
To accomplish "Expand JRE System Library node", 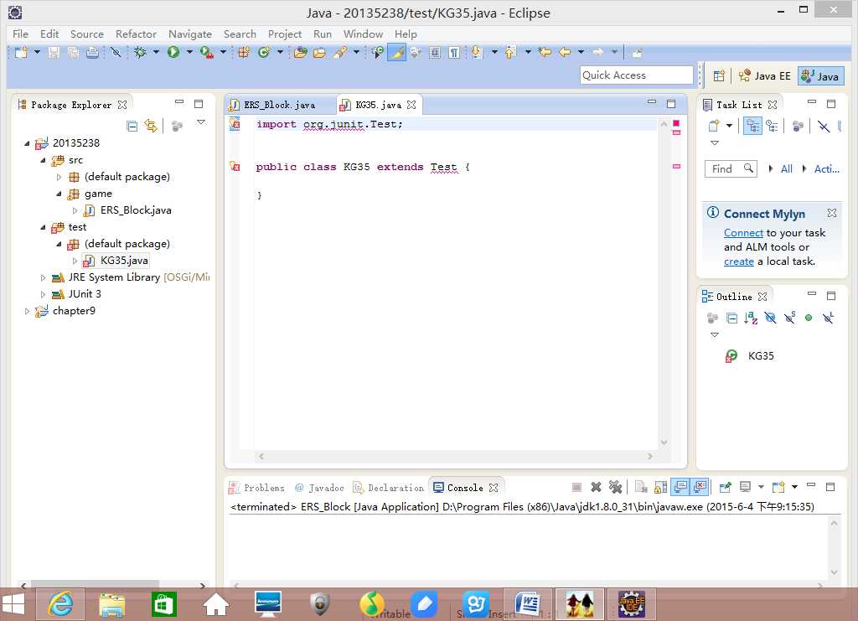I will tap(43, 277).
